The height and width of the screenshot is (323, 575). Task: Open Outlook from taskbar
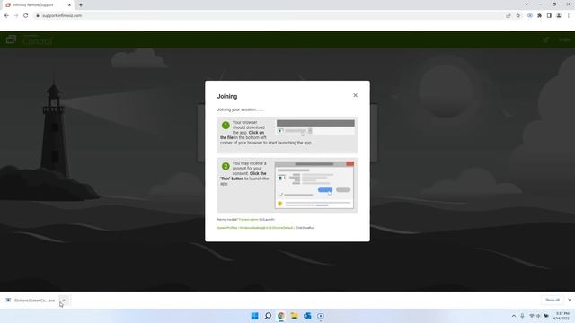point(307,316)
